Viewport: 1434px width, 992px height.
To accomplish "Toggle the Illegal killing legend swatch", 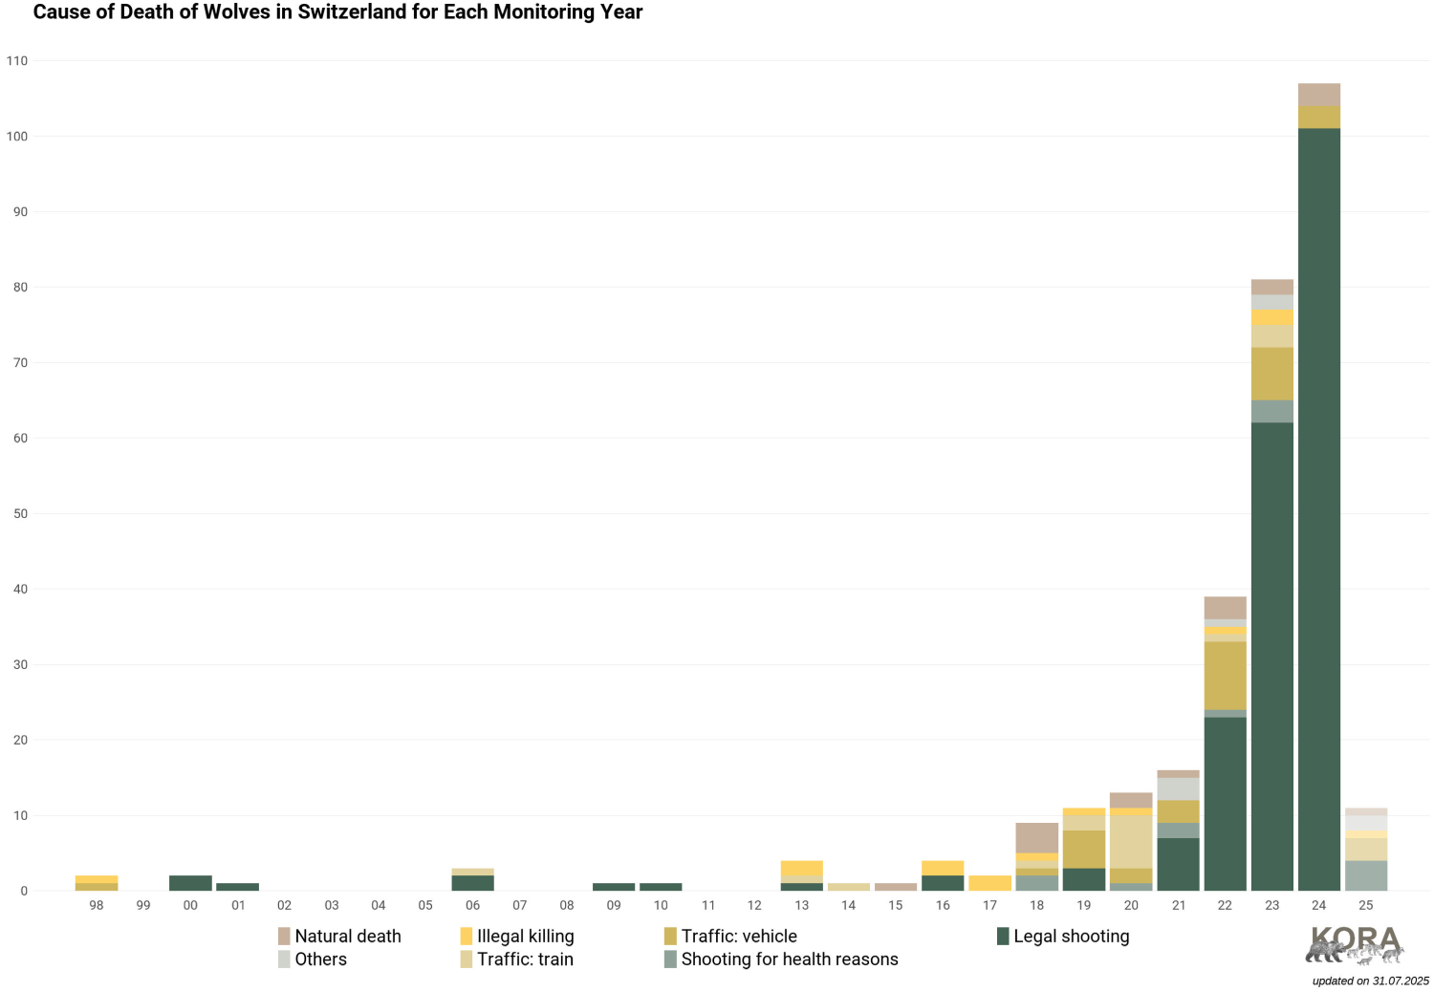I will 467,937.
